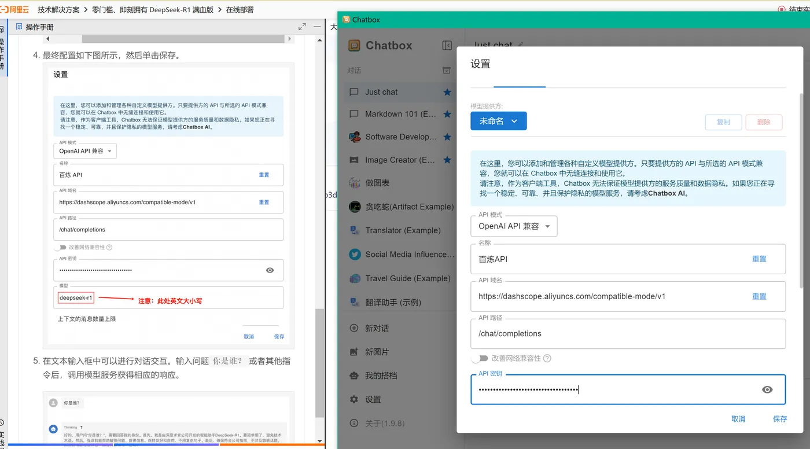Click the 翻译助手 (示例) icon in the sidebar
The image size is (810, 449).
[355, 302]
